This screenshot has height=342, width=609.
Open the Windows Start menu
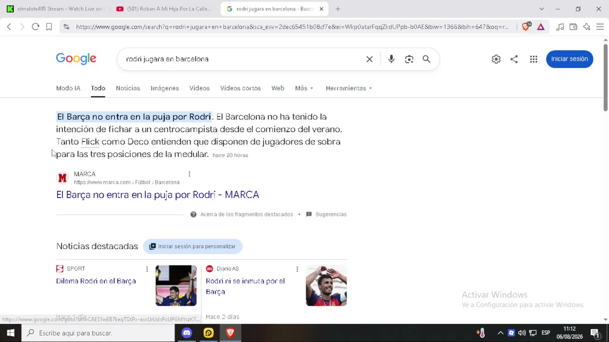point(10,333)
